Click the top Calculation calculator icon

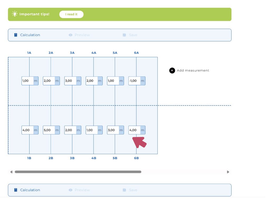point(16,35)
